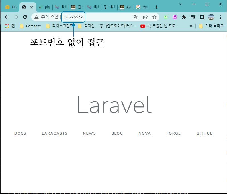Screen dimensions: 227x194
Task: Open the NOVA link
Action: (145, 133)
